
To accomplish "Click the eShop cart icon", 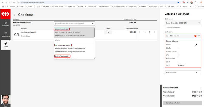I will coord(6,44).
